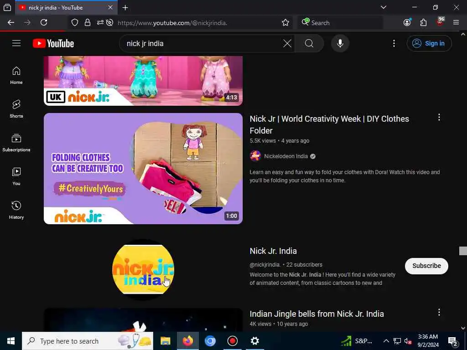
Task: Open a new browser tab
Action: [125, 8]
